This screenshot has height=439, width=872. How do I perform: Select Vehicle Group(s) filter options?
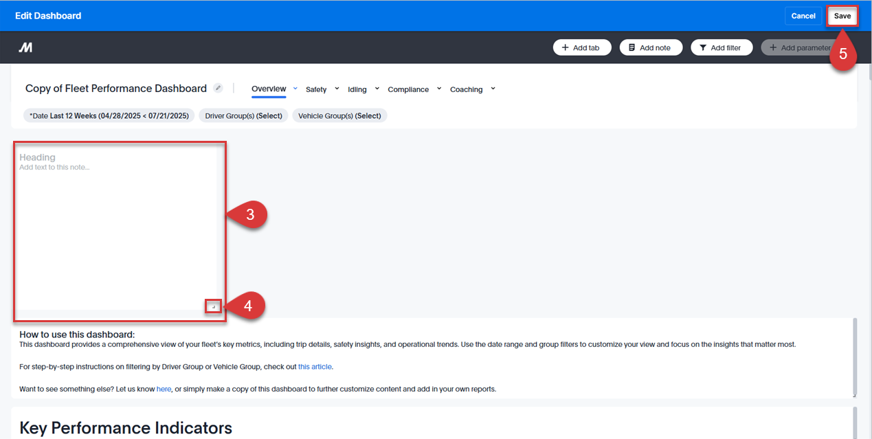coord(339,115)
